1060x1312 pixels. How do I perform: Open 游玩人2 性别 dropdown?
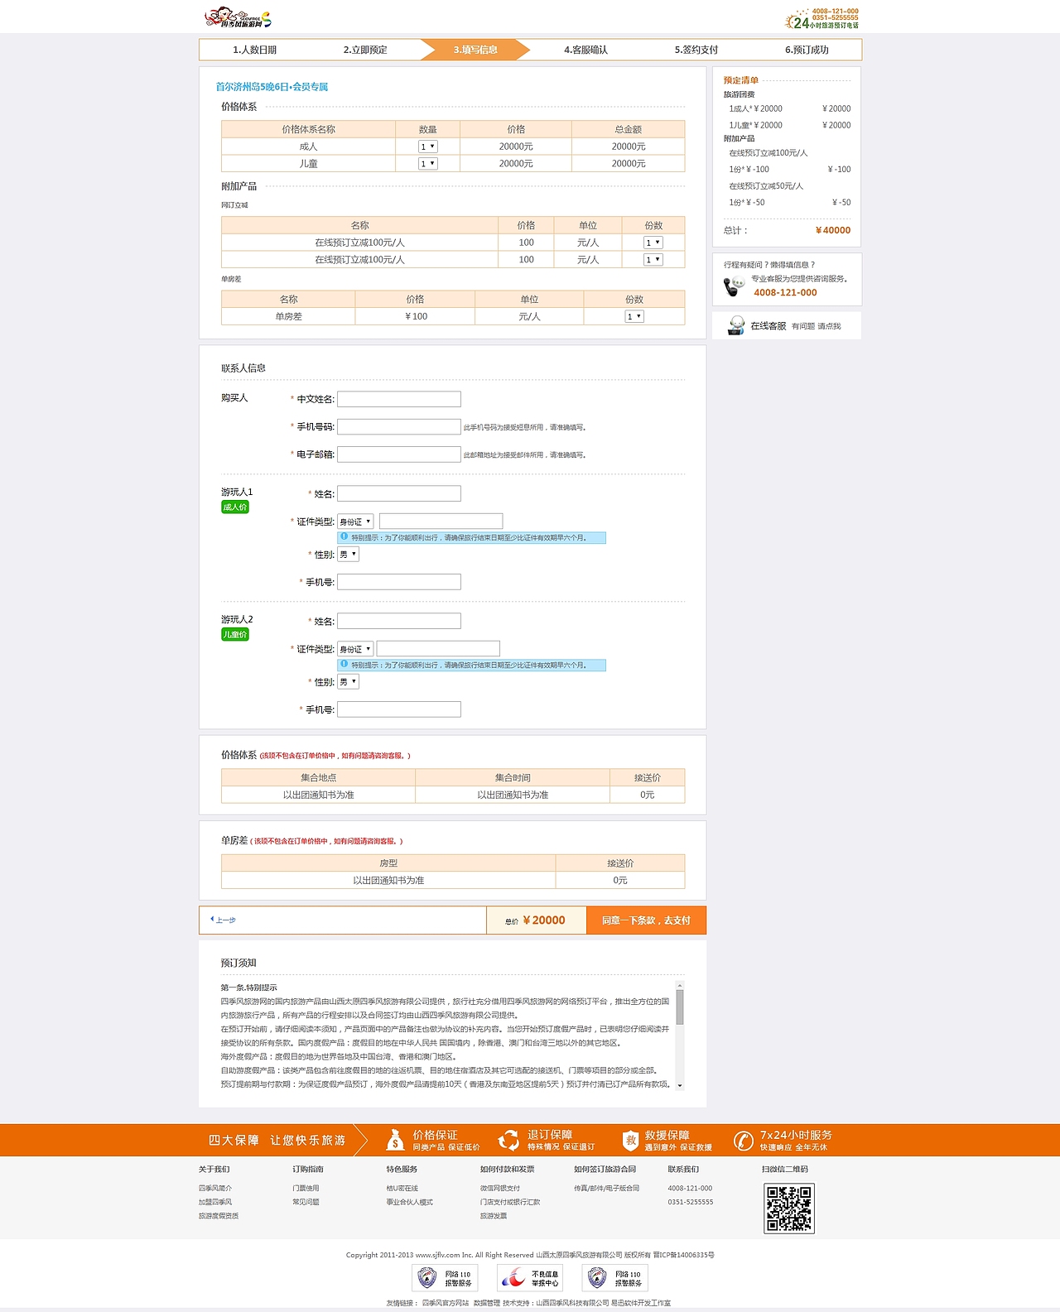click(x=348, y=682)
